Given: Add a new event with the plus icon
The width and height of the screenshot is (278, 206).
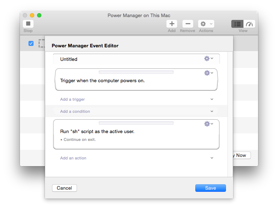Looking at the screenshot, I should click(172, 24).
